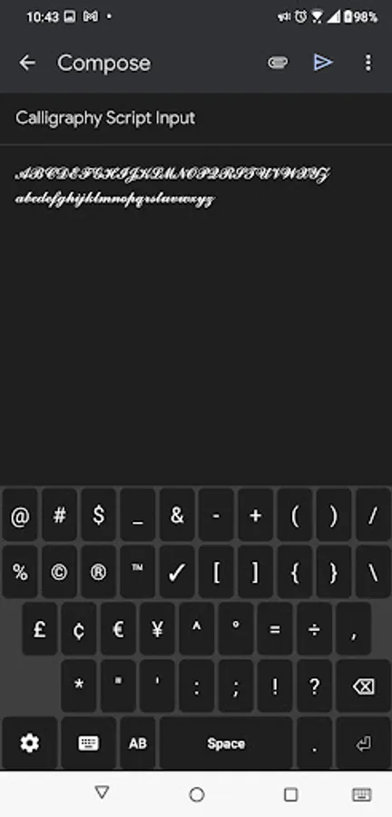Tap the copyright © symbol key
The image size is (392, 817).
(x=59, y=572)
